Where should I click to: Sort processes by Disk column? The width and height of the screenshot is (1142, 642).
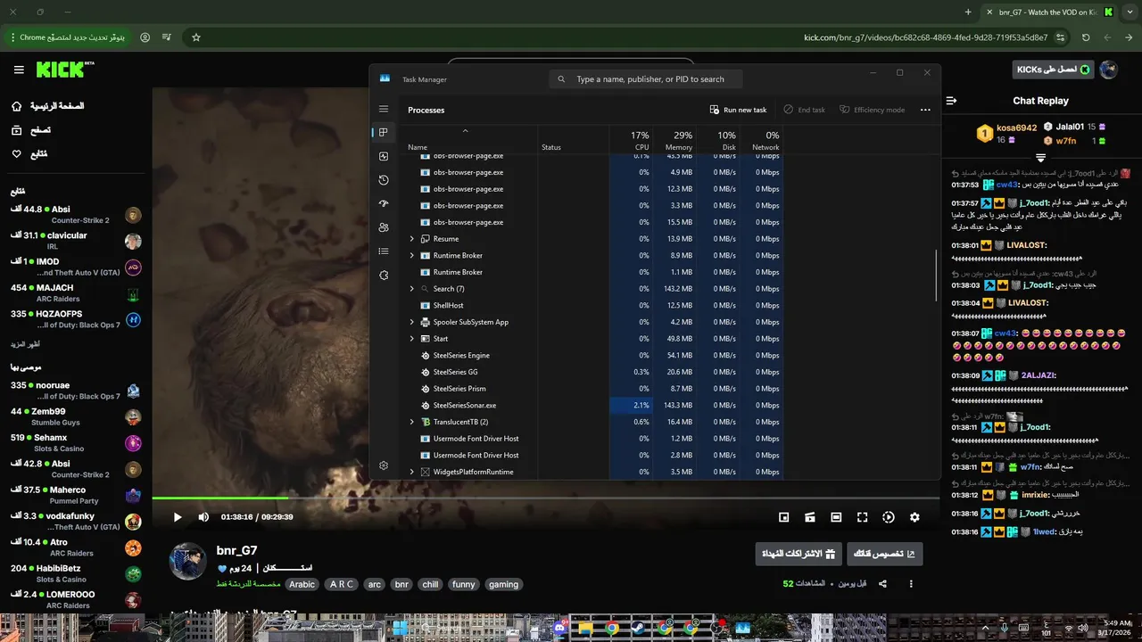(x=717, y=140)
